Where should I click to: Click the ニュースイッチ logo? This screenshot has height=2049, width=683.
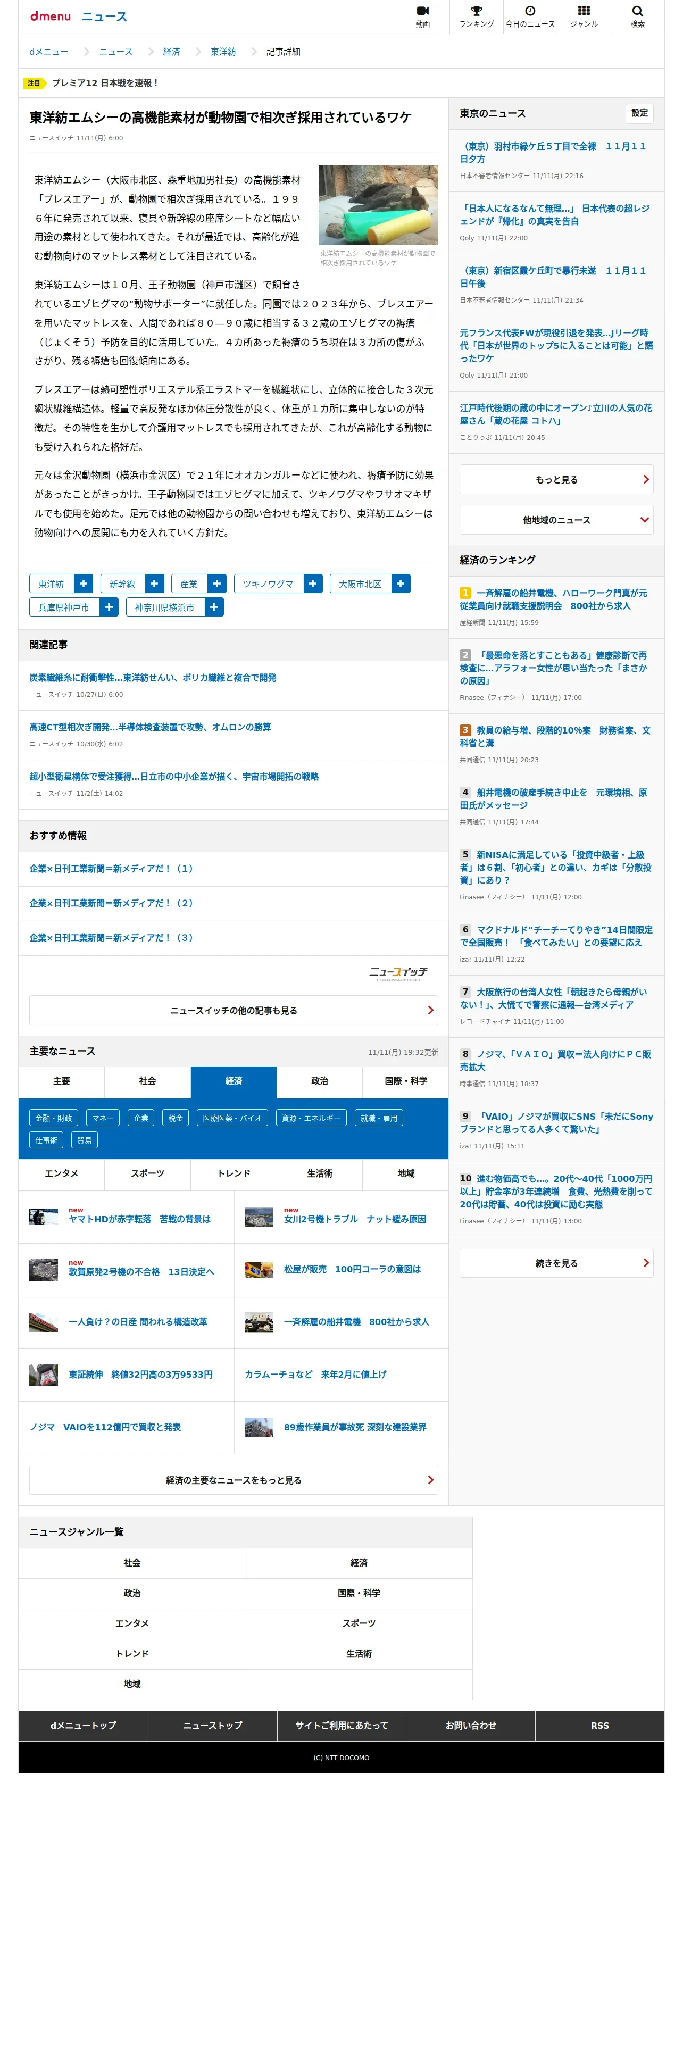pyautogui.click(x=398, y=973)
